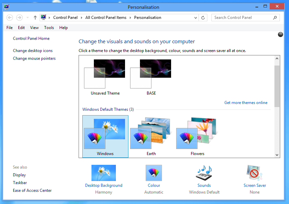Go up one level with Up arrow

(x=35, y=18)
